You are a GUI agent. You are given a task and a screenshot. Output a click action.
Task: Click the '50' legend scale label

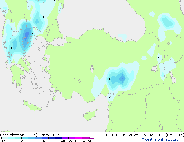(90, 141)
